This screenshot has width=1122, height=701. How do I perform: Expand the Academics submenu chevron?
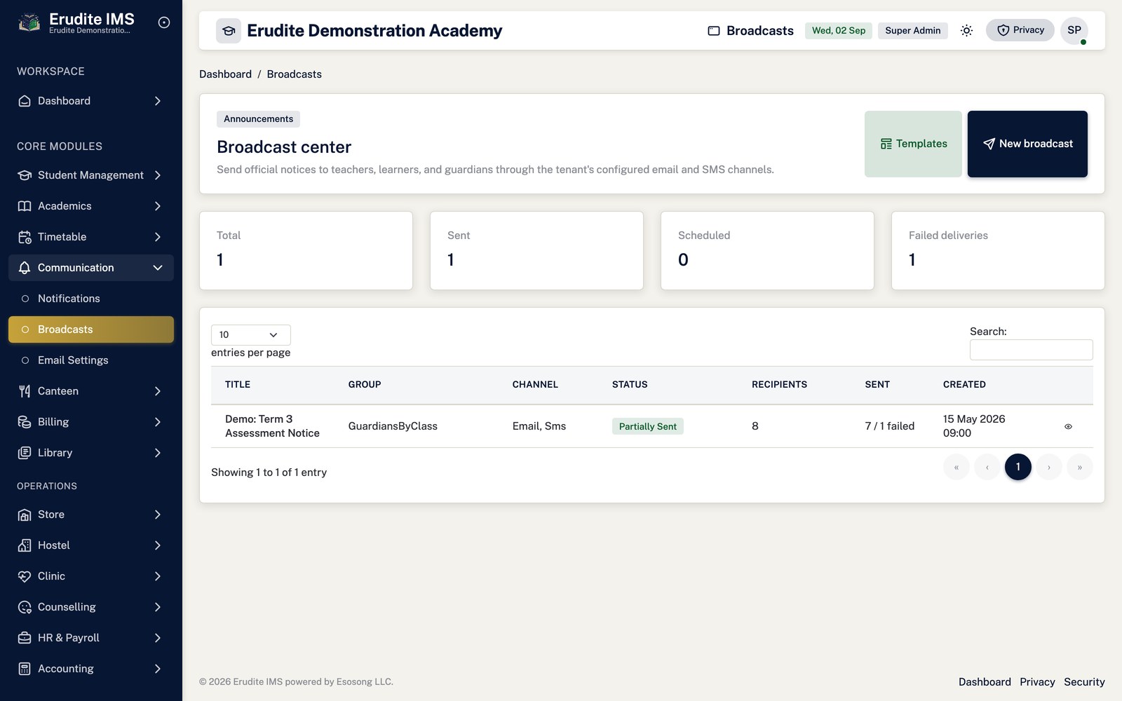click(158, 206)
